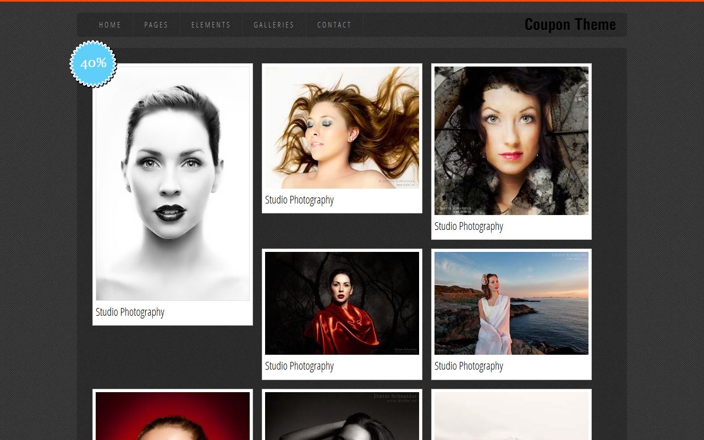
Task: Click Studio Photography caption under green-eyed portrait
Action: coord(469,226)
